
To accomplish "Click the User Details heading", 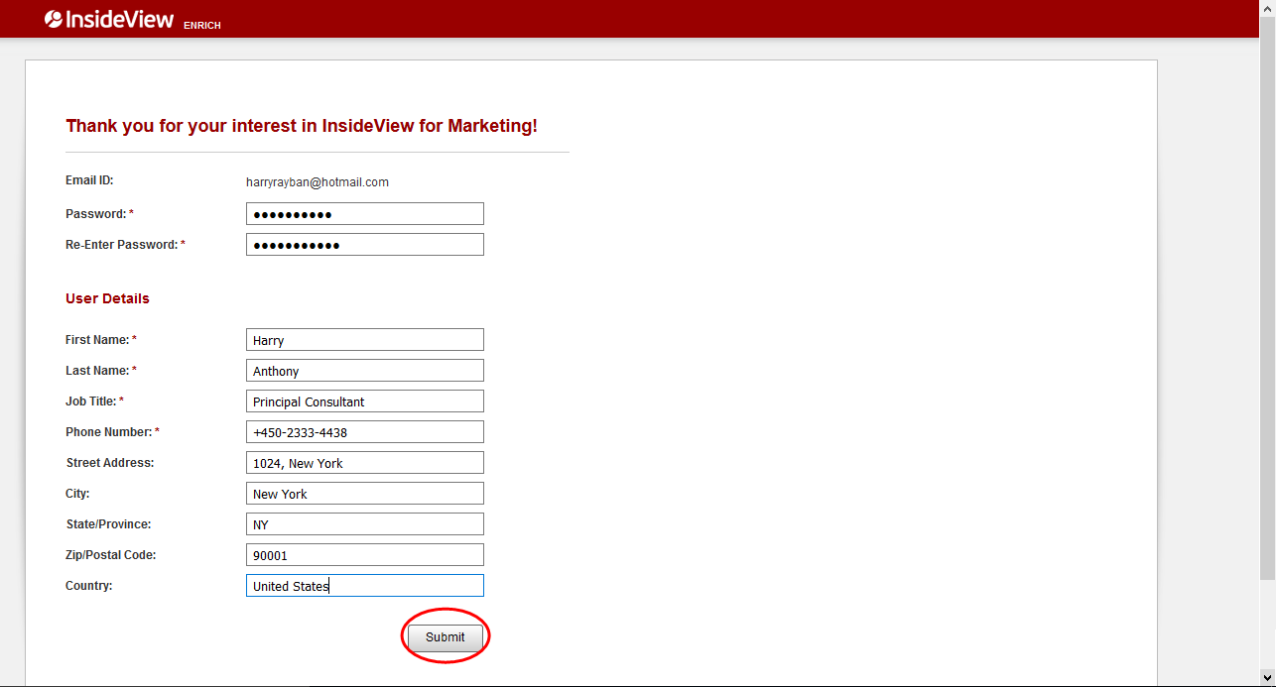I will coord(107,298).
